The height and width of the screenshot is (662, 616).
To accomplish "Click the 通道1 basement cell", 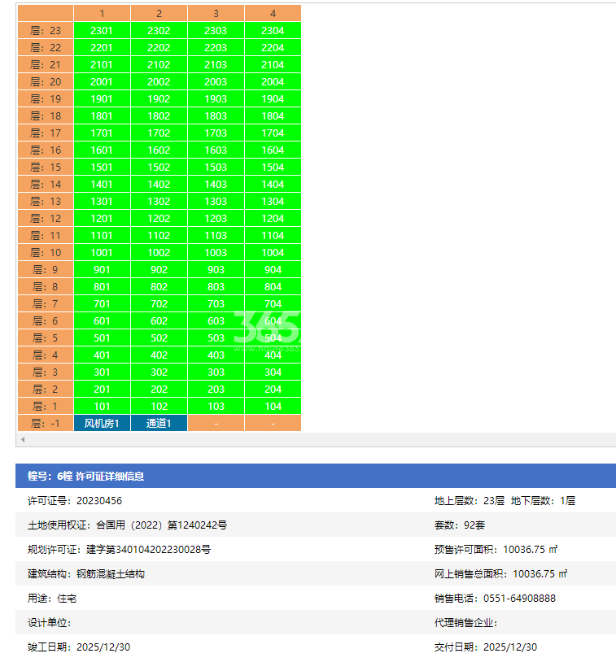I will 159,424.
